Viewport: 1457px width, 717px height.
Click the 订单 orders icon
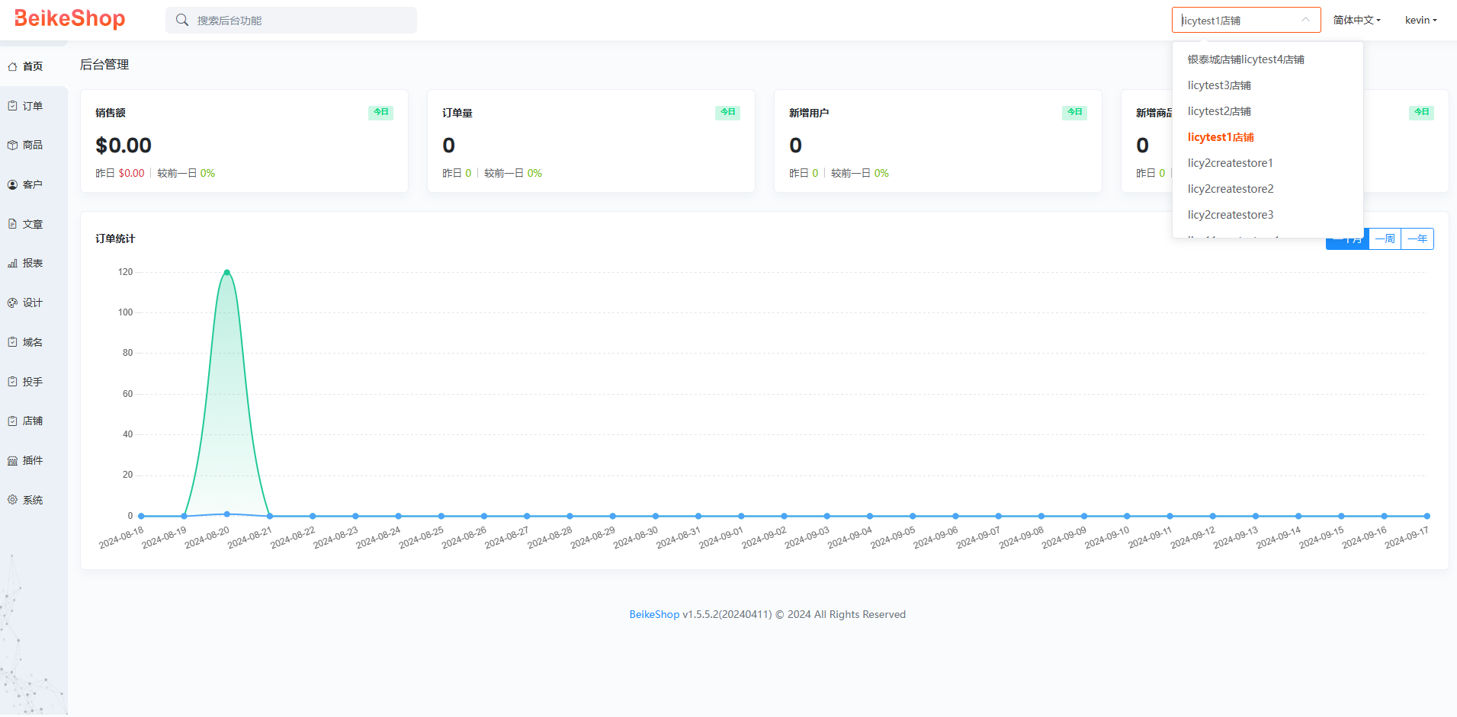12,106
